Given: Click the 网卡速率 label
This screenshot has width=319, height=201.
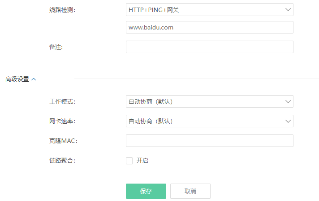Looking at the screenshot, I should coord(62,121).
